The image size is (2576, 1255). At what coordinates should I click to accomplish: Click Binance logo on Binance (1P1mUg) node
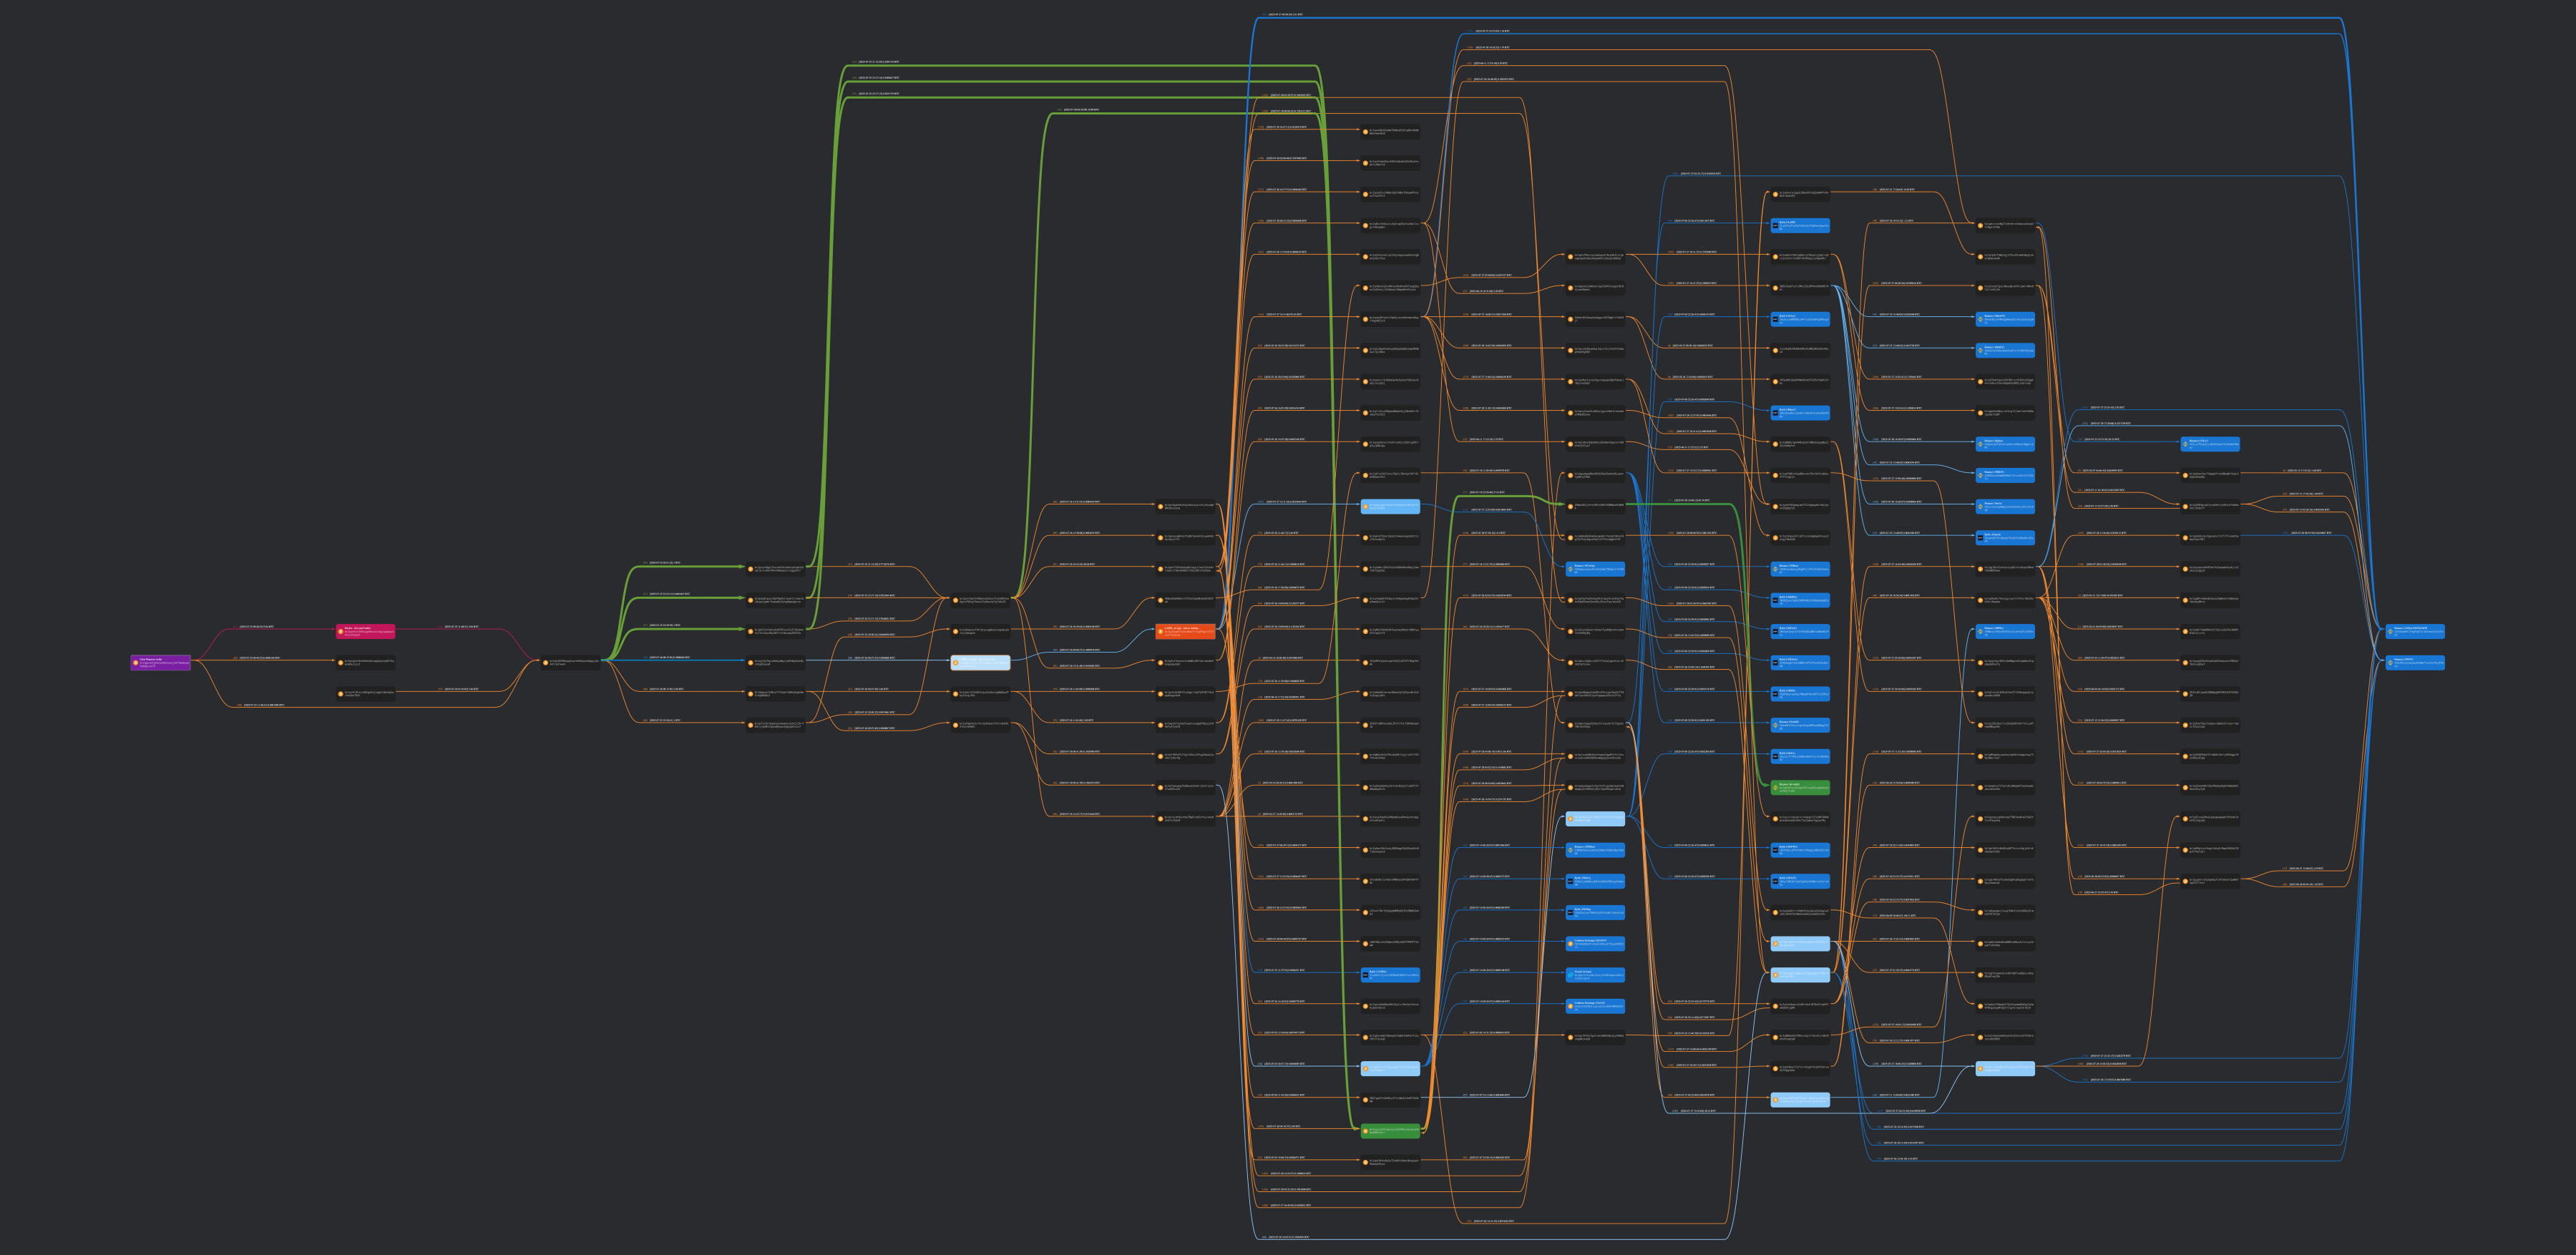1570,570
